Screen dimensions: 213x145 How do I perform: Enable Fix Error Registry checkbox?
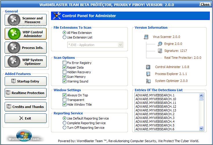click(64, 63)
